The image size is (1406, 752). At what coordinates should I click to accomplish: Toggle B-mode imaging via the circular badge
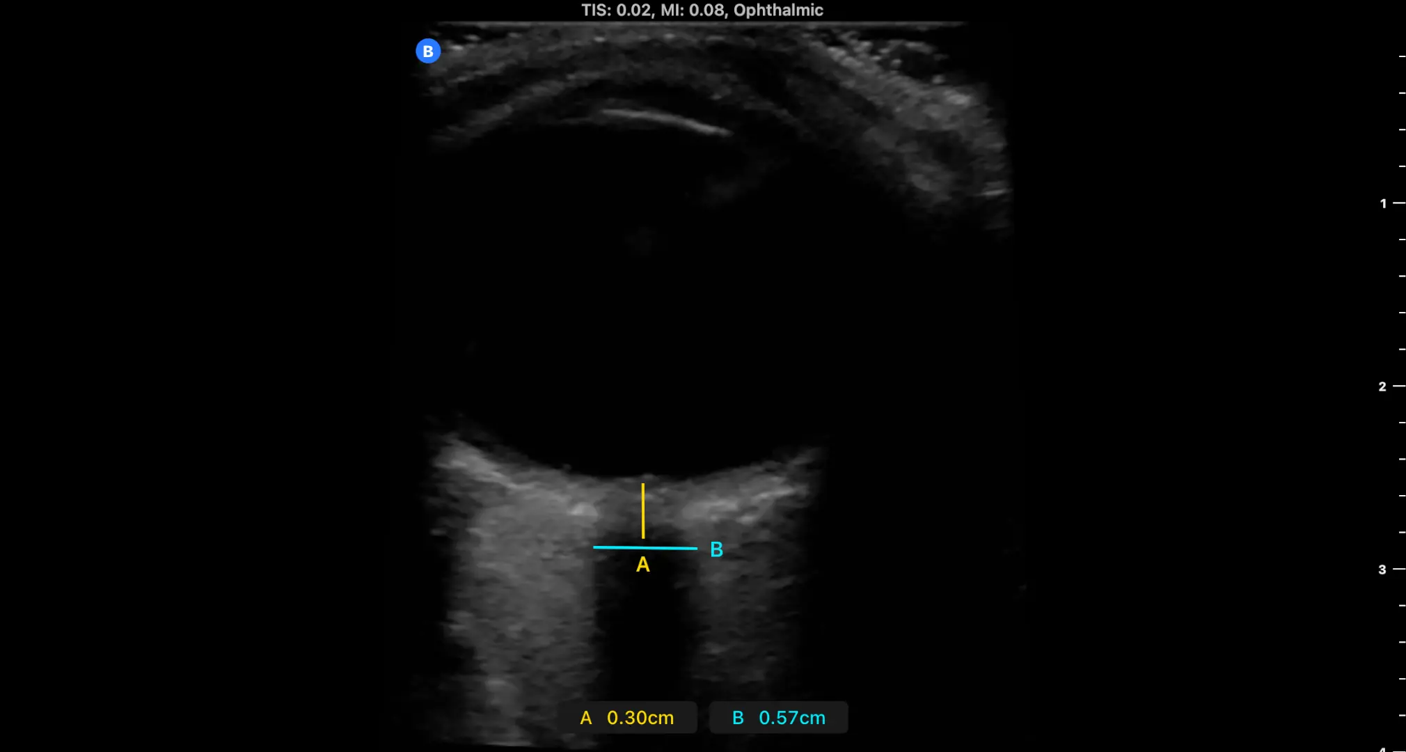pyautogui.click(x=428, y=50)
